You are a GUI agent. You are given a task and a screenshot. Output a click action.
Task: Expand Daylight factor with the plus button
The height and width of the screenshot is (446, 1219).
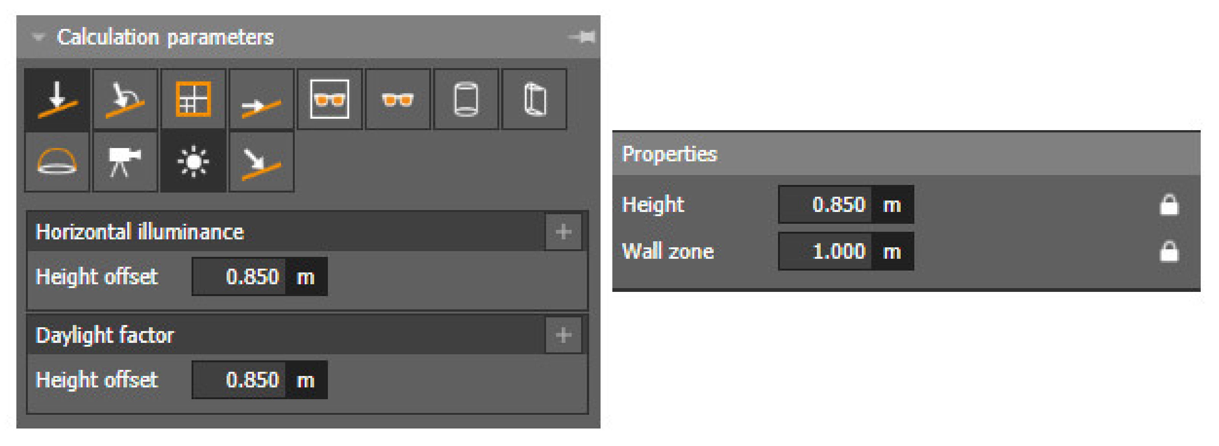point(563,335)
